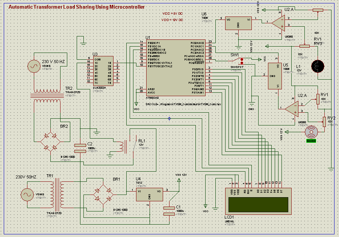The height and width of the screenshot is (237, 339).
Task: Select the RL1 12V relay
Action: coord(127,146)
